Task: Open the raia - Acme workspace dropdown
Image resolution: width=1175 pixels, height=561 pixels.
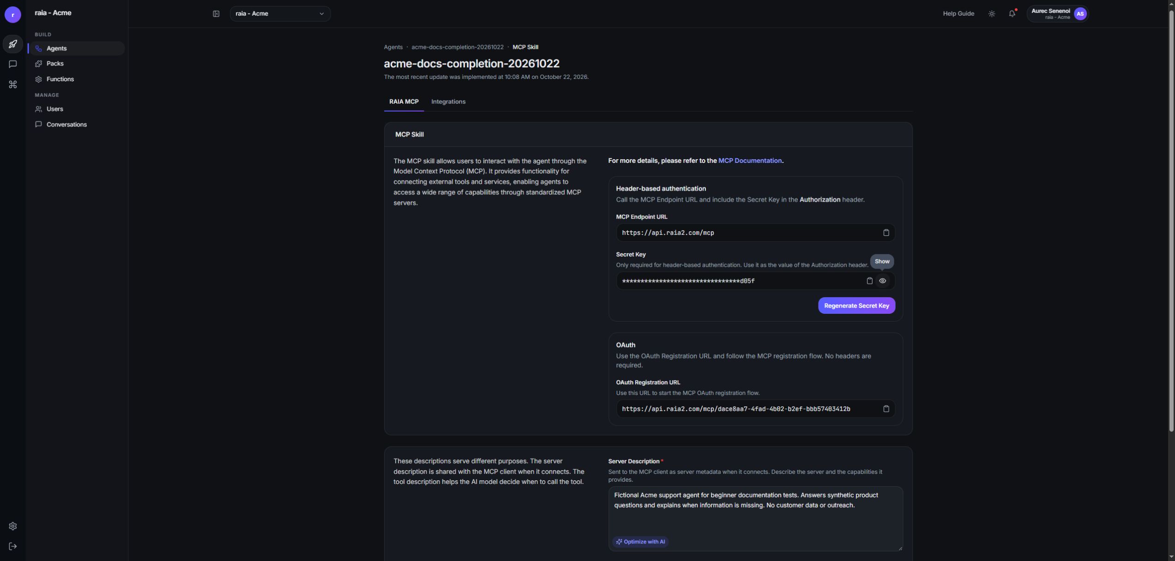Action: (280, 14)
